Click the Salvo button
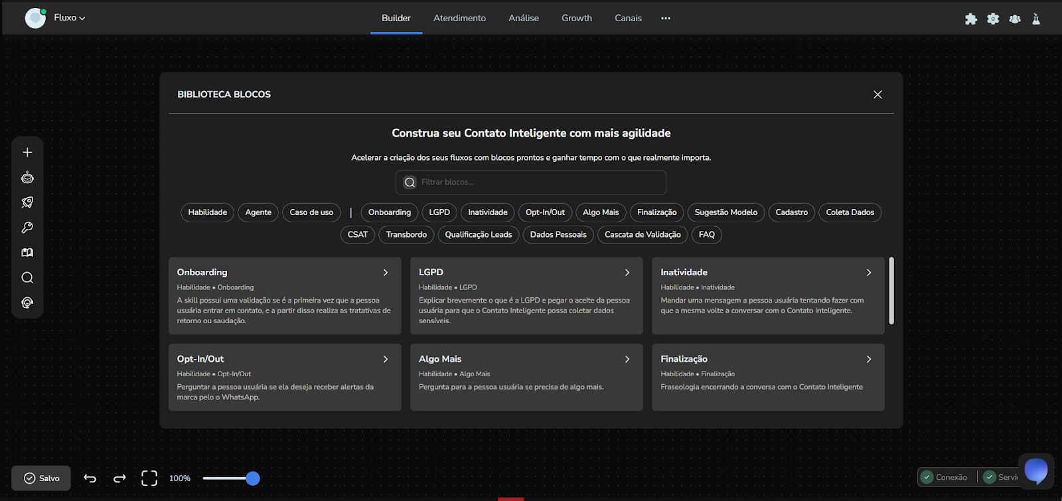This screenshot has width=1062, height=501. click(41, 478)
